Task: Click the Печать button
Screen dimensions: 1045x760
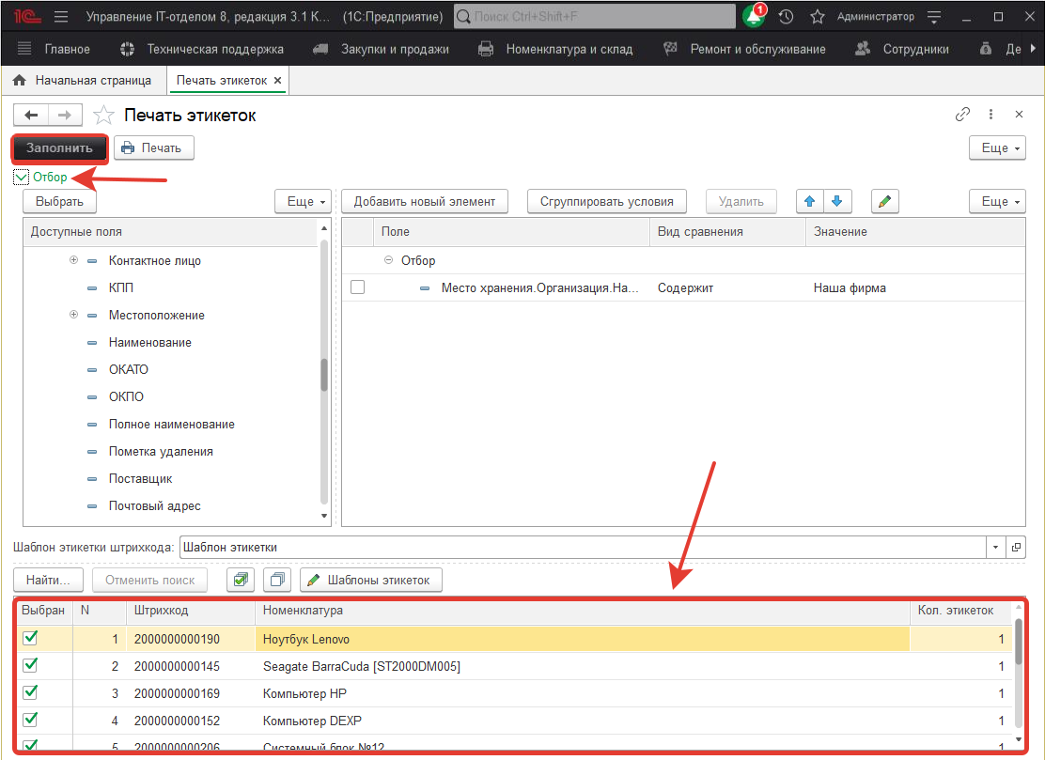Action: [x=153, y=147]
